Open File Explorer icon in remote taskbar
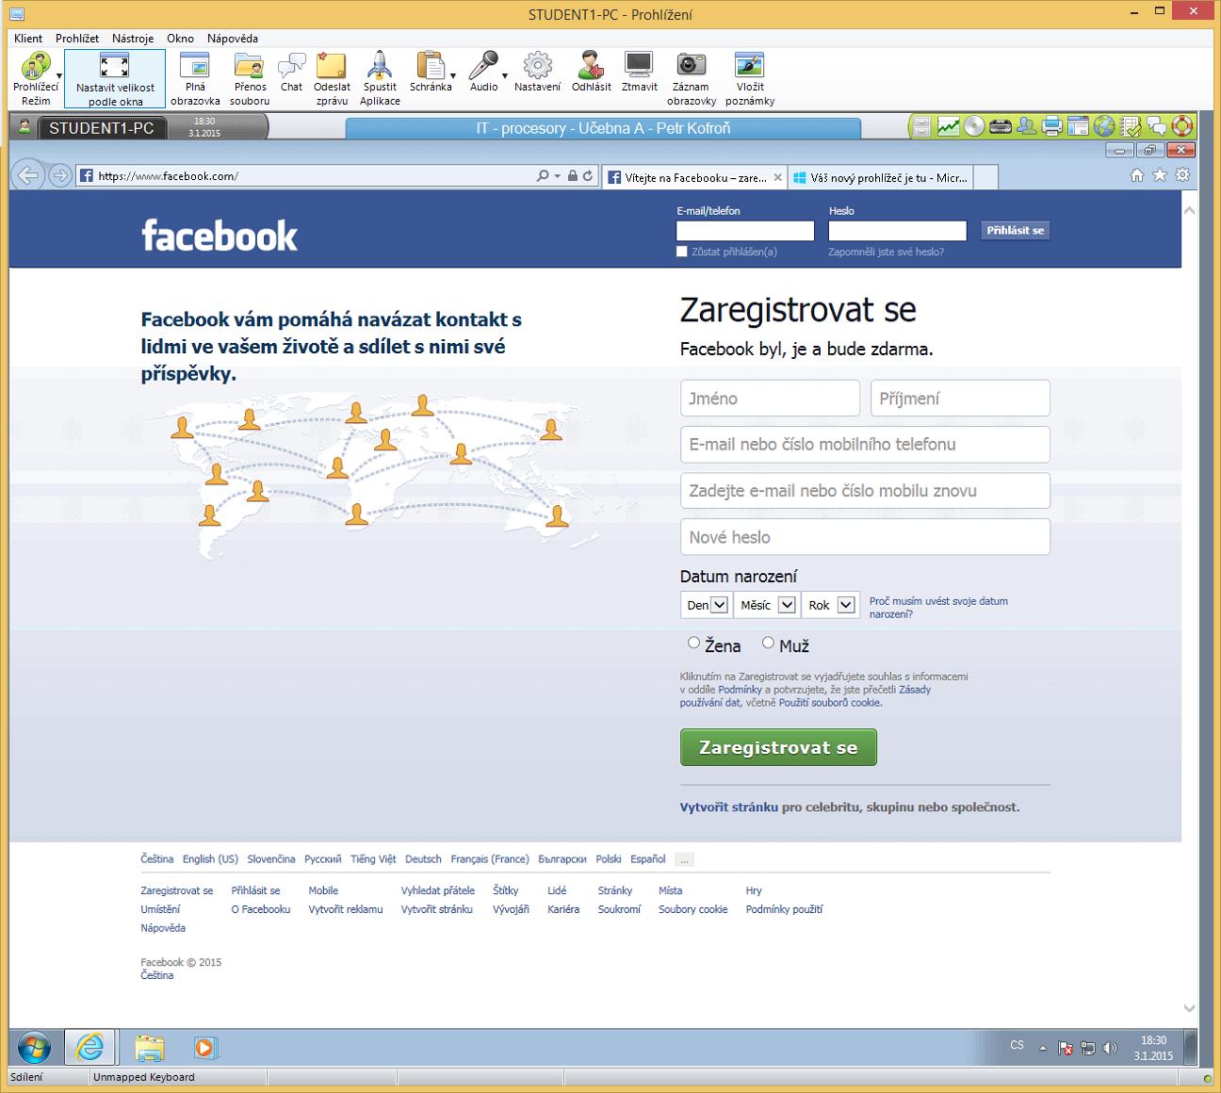The image size is (1221, 1093). coord(149,1047)
